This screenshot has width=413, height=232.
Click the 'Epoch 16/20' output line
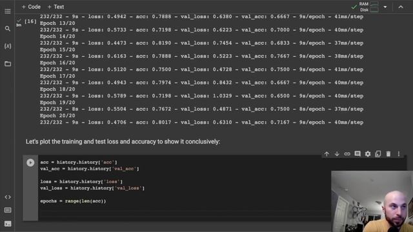tap(57, 63)
